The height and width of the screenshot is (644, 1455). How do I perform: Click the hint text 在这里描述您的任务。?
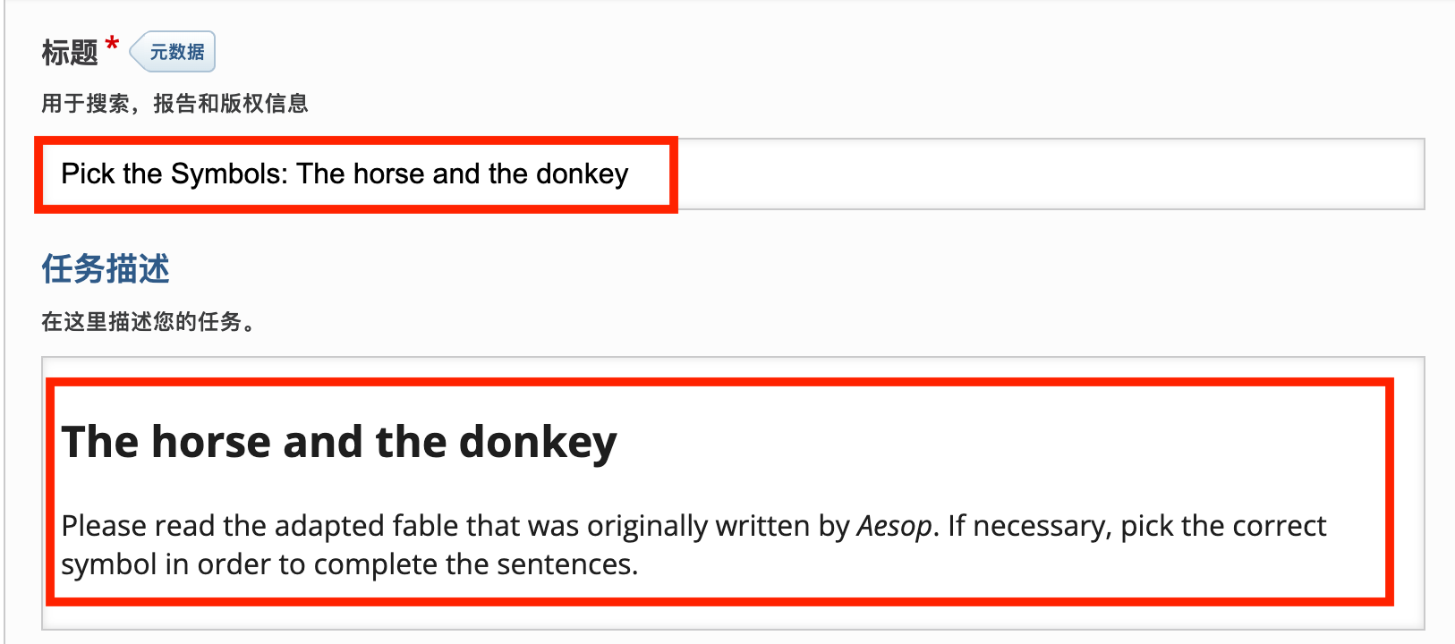point(149,322)
